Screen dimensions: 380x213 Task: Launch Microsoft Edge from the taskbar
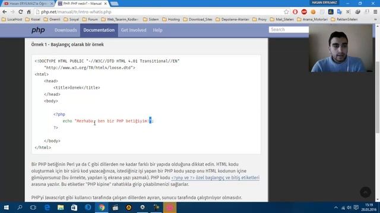(x=47, y=208)
